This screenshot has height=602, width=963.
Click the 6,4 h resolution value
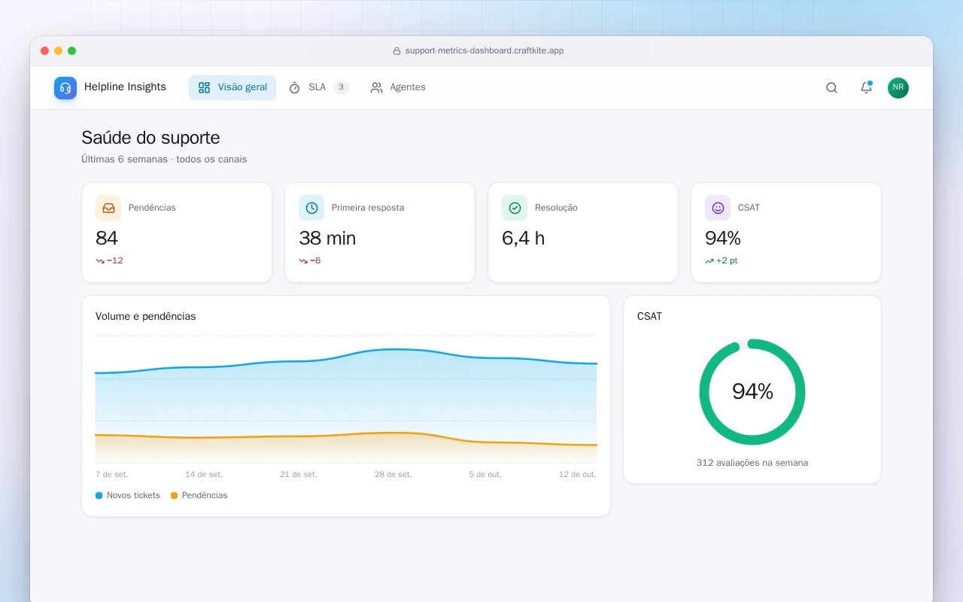(523, 239)
